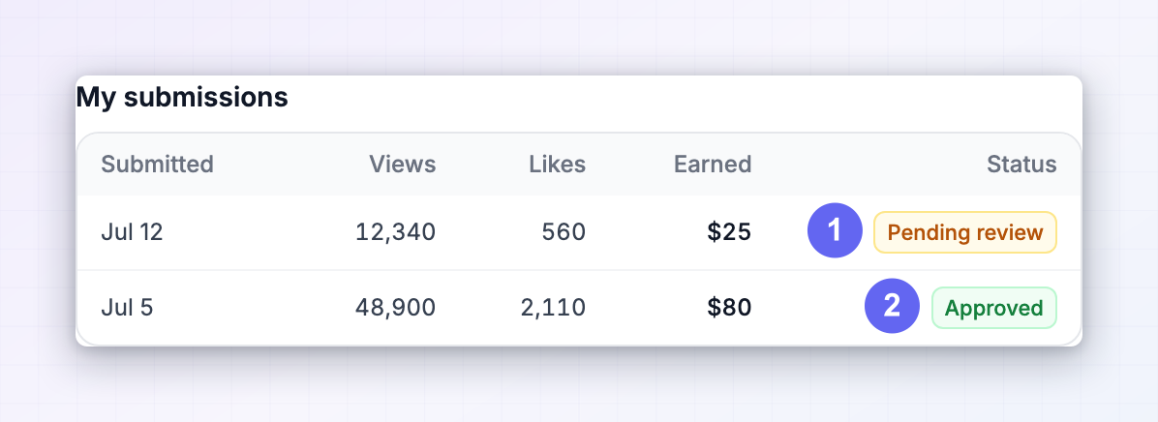The height and width of the screenshot is (422, 1158).
Task: Click the $25 earned amount
Action: [x=729, y=232]
